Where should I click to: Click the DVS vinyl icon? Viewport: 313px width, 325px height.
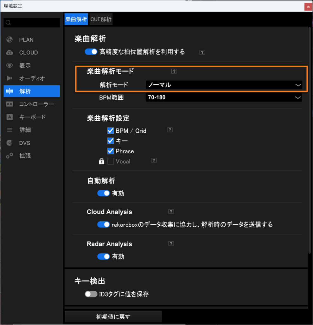[10, 143]
